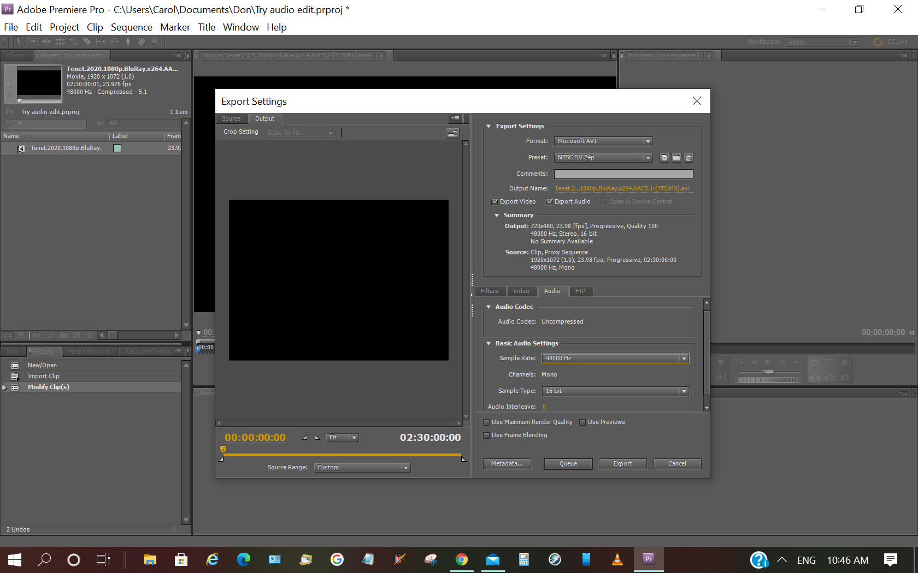Click the playhead on the export range slider
Viewport: 918px width, 573px height.
(222, 449)
